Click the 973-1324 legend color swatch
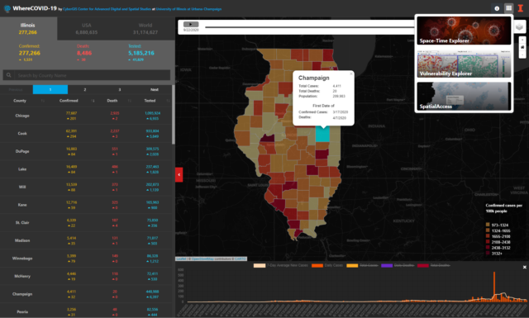 488,225
